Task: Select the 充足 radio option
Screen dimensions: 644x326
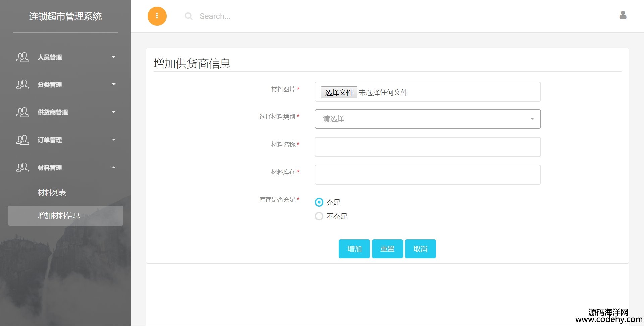Action: click(319, 202)
